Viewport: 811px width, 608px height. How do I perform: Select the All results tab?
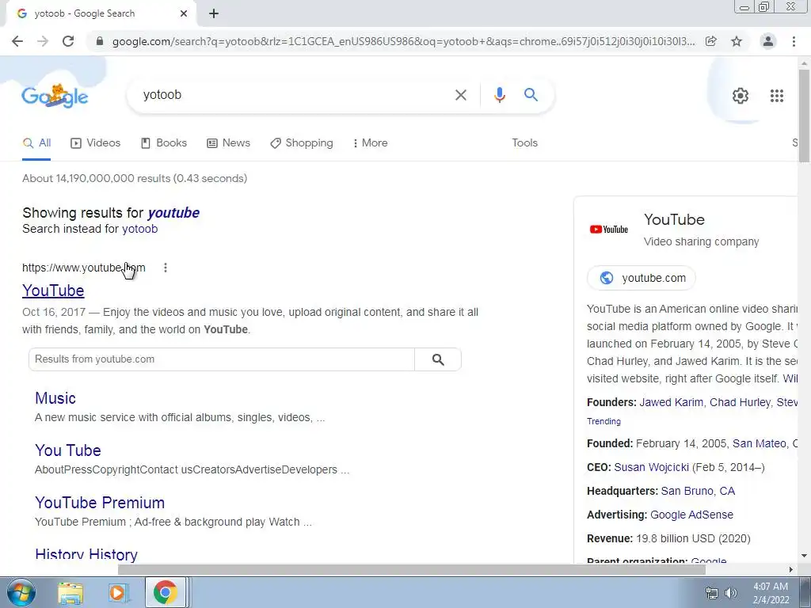(x=36, y=143)
